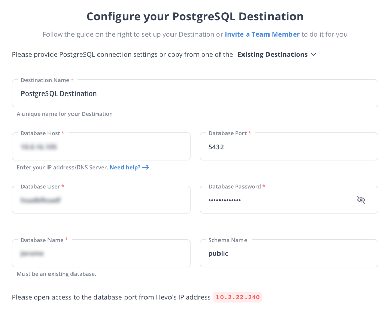Open the Existing Destinations dropdown label
This screenshot has width=391, height=309.
click(273, 54)
